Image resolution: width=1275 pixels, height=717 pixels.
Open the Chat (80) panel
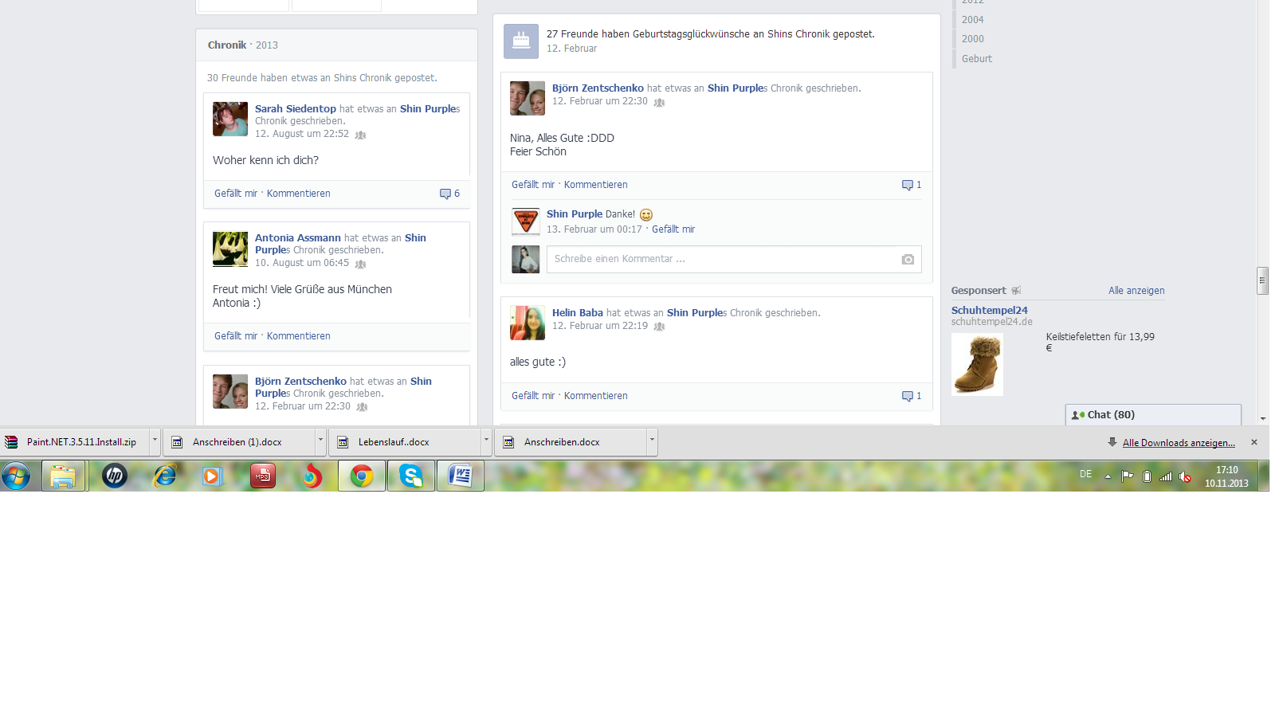click(1153, 415)
